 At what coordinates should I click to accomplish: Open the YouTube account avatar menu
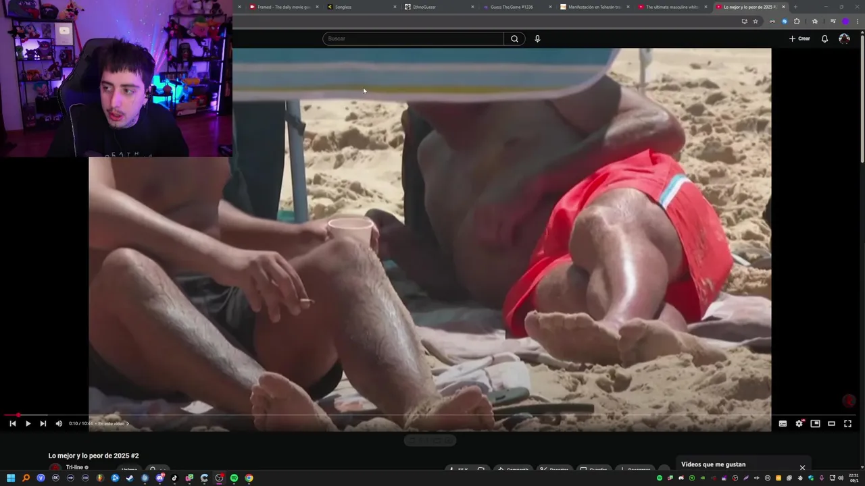(844, 38)
